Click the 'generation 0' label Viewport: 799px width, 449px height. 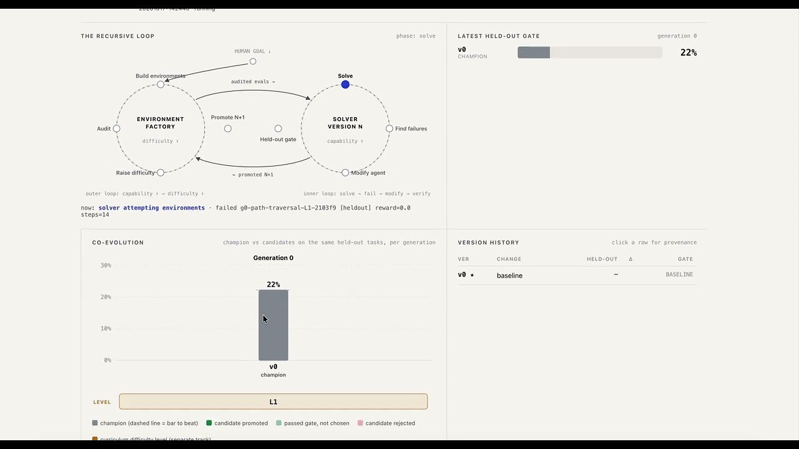(x=677, y=36)
